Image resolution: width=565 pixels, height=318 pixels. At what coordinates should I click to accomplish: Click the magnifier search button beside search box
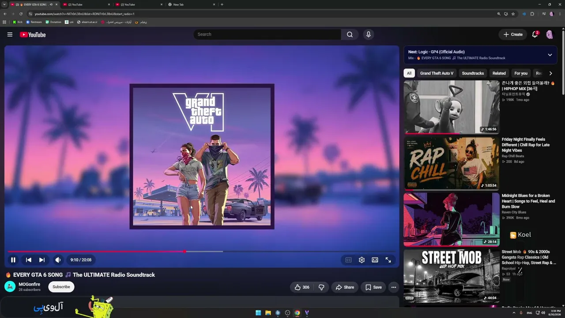pos(350,34)
